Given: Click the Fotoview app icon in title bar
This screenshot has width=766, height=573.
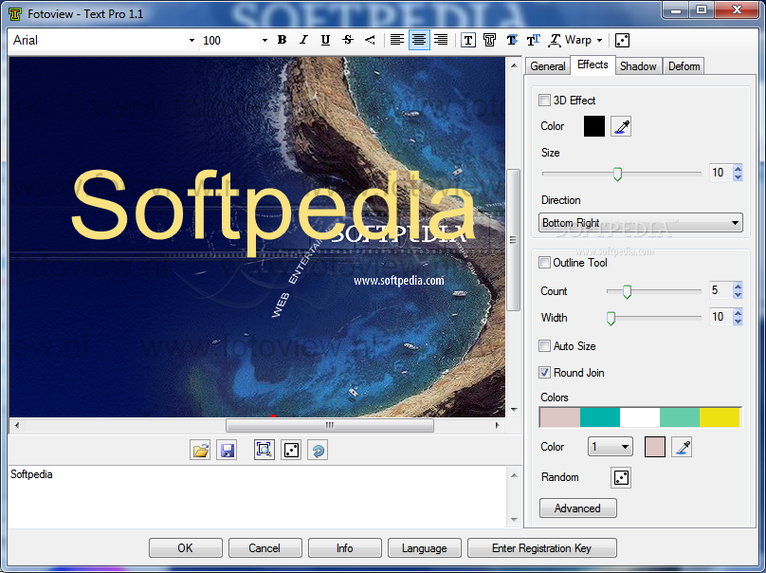Looking at the screenshot, I should 15,14.
